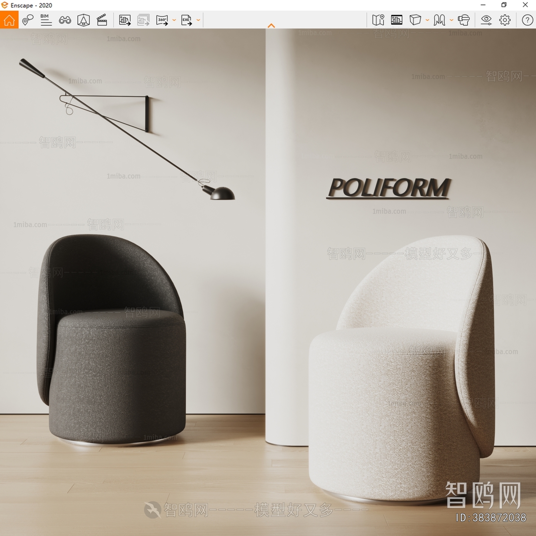This screenshot has height=536, width=536.
Task: Click the Enscape 2020 title bar logo
Action: tap(5, 5)
